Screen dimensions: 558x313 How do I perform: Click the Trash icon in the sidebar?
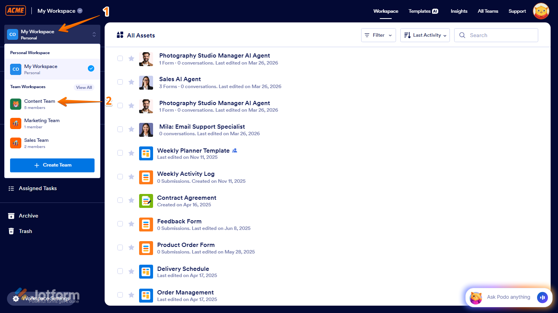pos(11,231)
